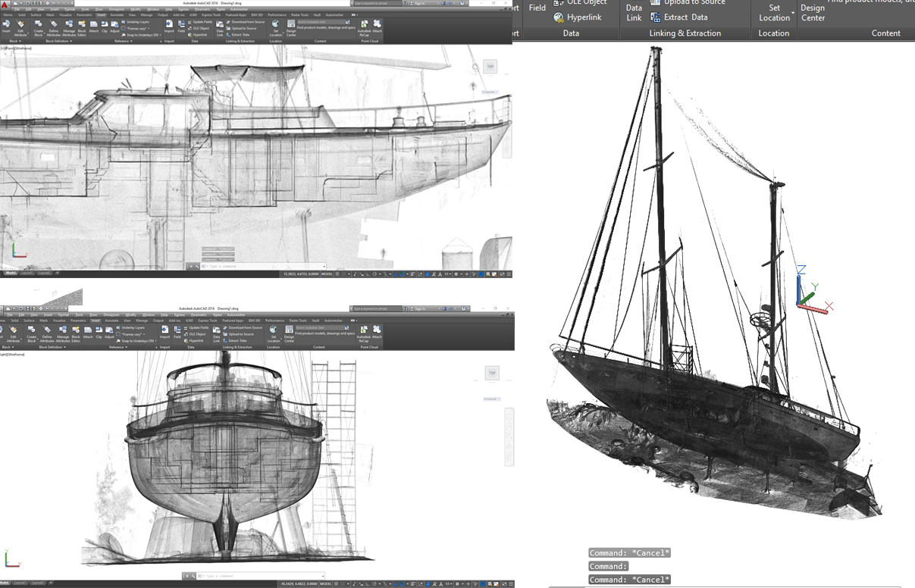Click Reference Attach icon in top AutoCAD window

tap(93, 25)
